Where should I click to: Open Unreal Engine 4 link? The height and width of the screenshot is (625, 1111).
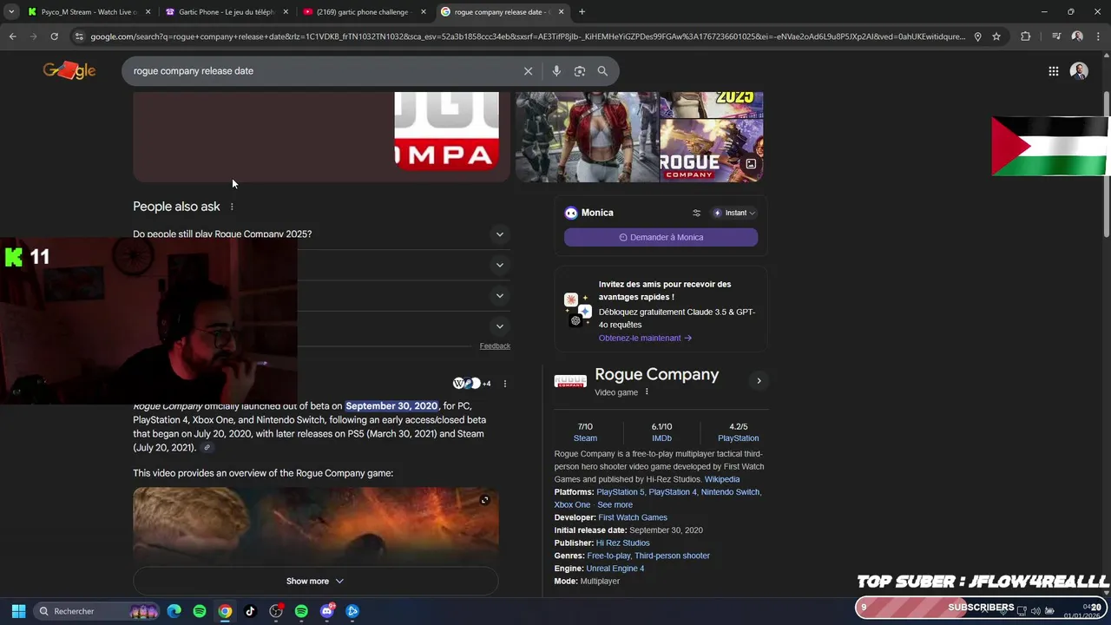[615, 569]
